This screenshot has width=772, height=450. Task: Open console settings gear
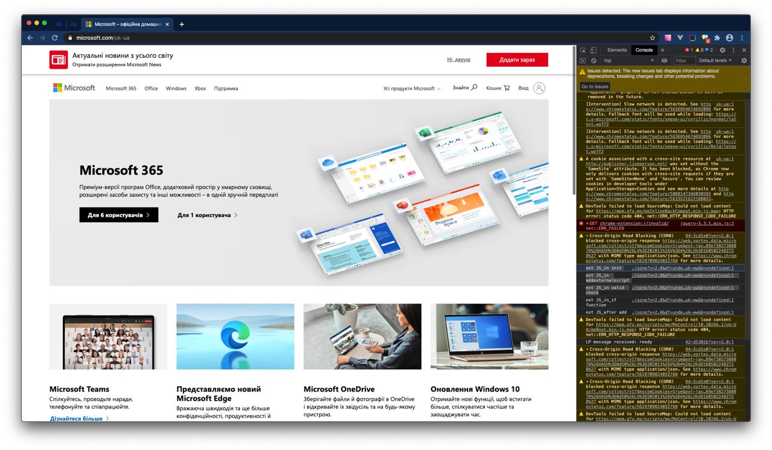(x=744, y=61)
